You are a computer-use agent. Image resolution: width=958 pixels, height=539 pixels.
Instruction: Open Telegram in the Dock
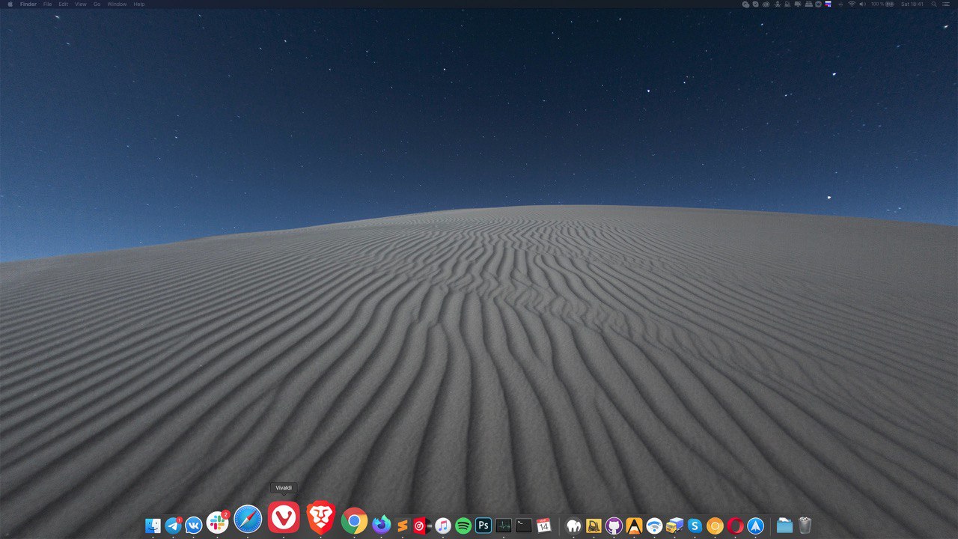click(x=173, y=526)
